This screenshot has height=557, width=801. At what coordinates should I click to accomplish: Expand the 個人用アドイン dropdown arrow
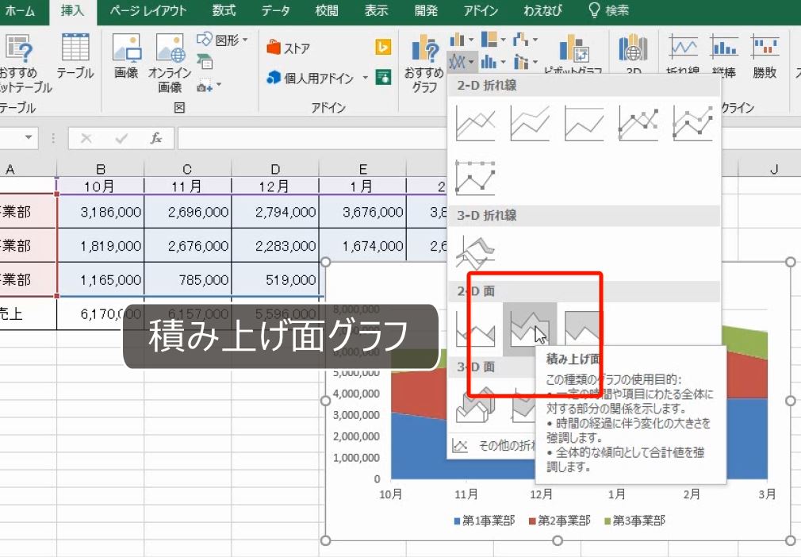tap(366, 78)
